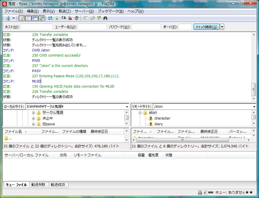
Task: Select the character folder icon in remote tree
Action: (x=151, y=118)
